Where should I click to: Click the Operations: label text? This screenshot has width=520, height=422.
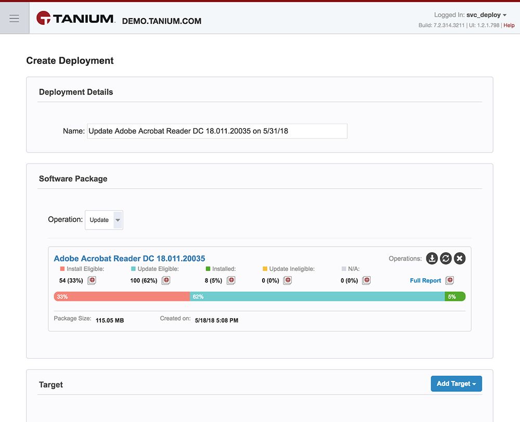pos(405,258)
